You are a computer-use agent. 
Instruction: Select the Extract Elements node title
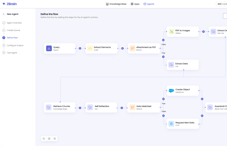click(x=102, y=47)
